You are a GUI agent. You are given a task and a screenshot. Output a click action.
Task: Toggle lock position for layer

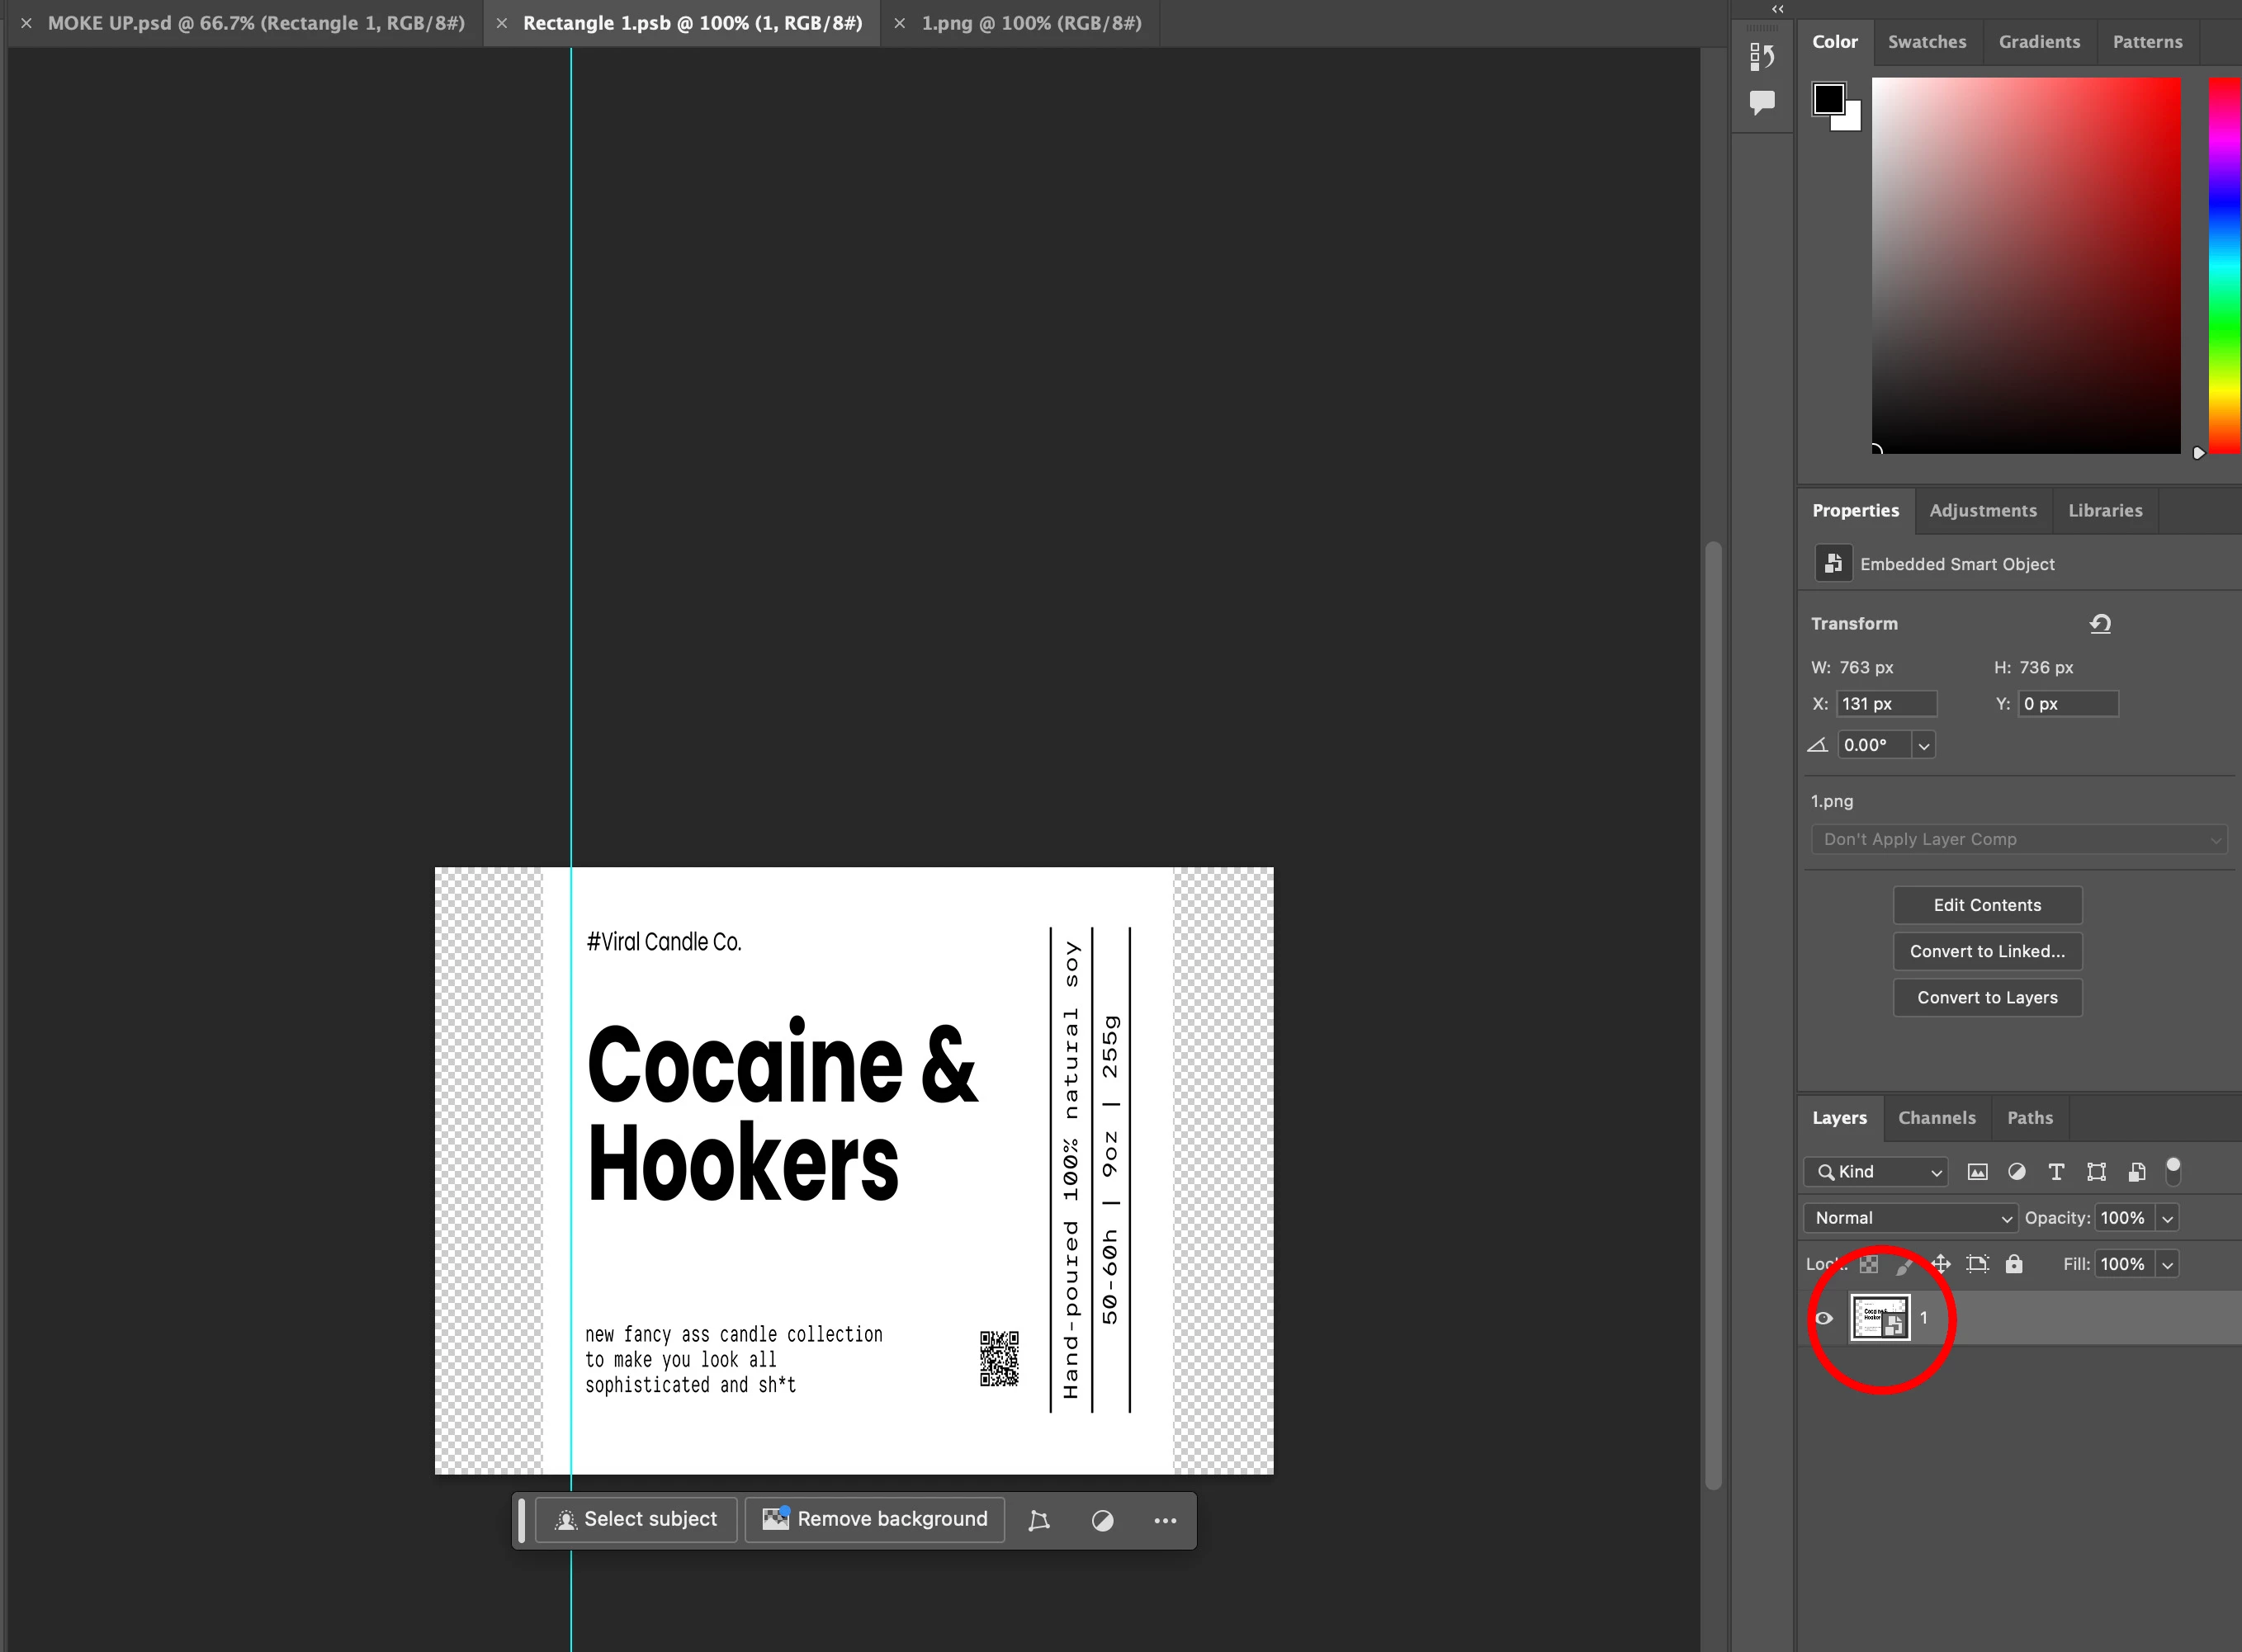[1941, 1264]
